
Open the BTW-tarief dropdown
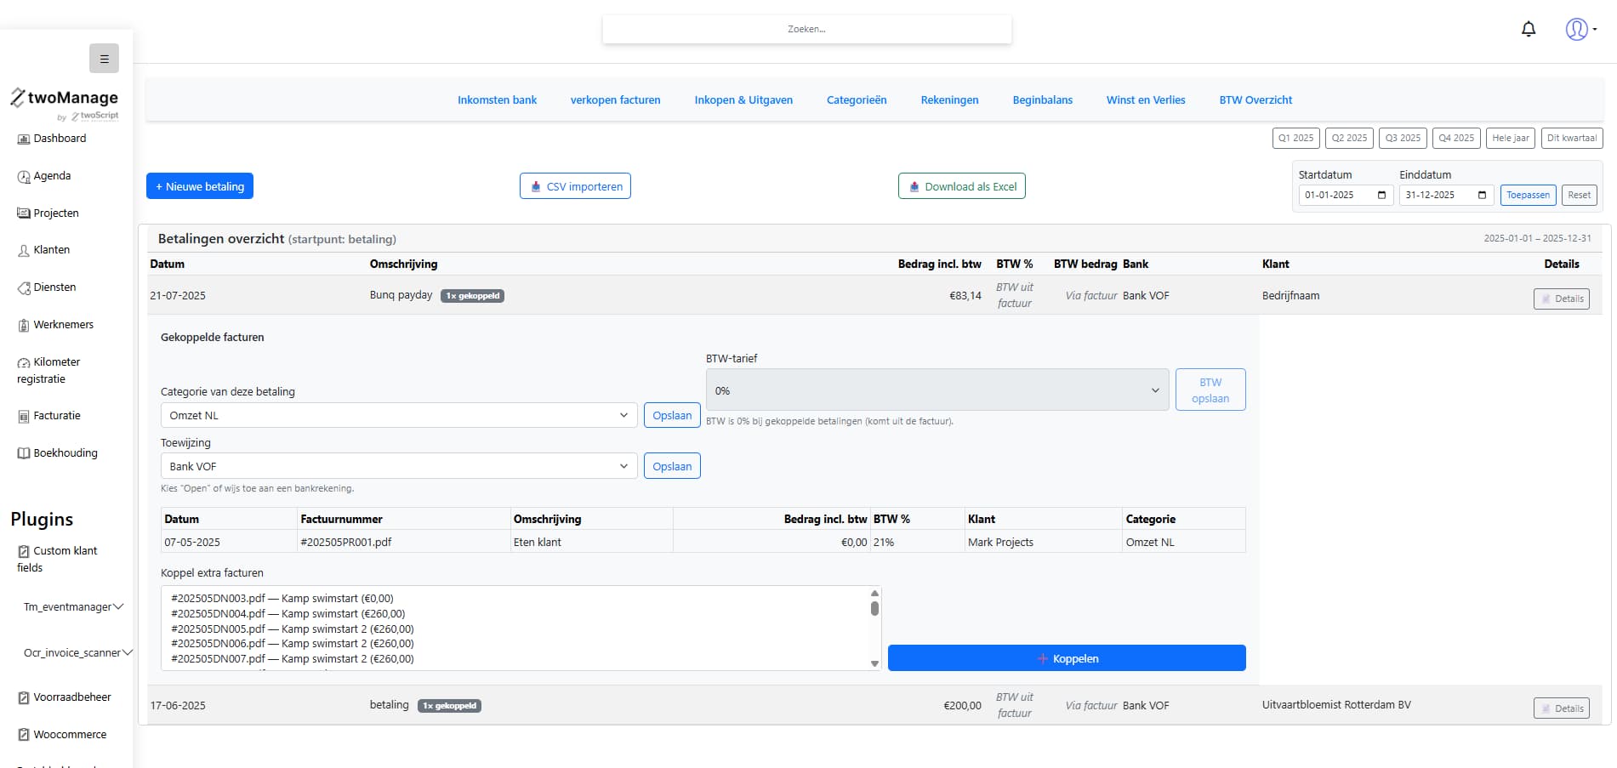pos(937,391)
